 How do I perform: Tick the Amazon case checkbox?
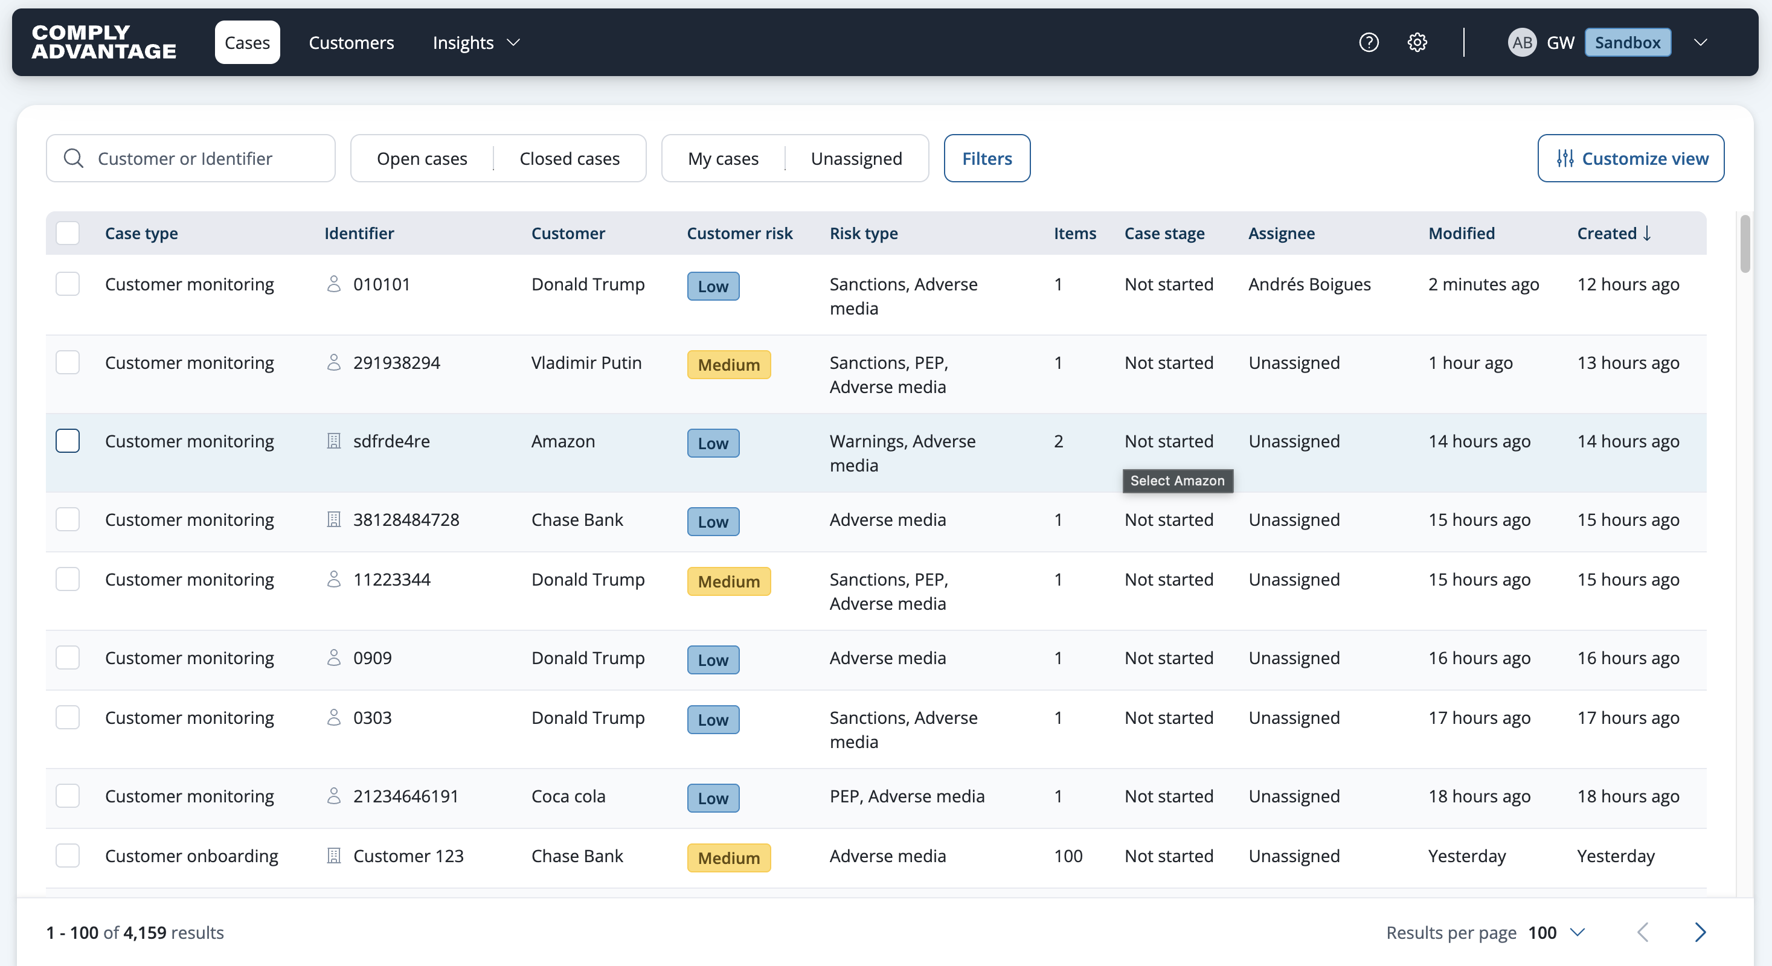[x=68, y=441]
